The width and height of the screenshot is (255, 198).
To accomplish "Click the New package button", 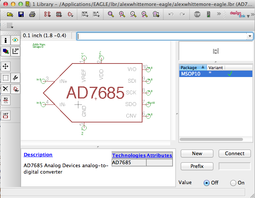I will pyautogui.click(x=197, y=154).
